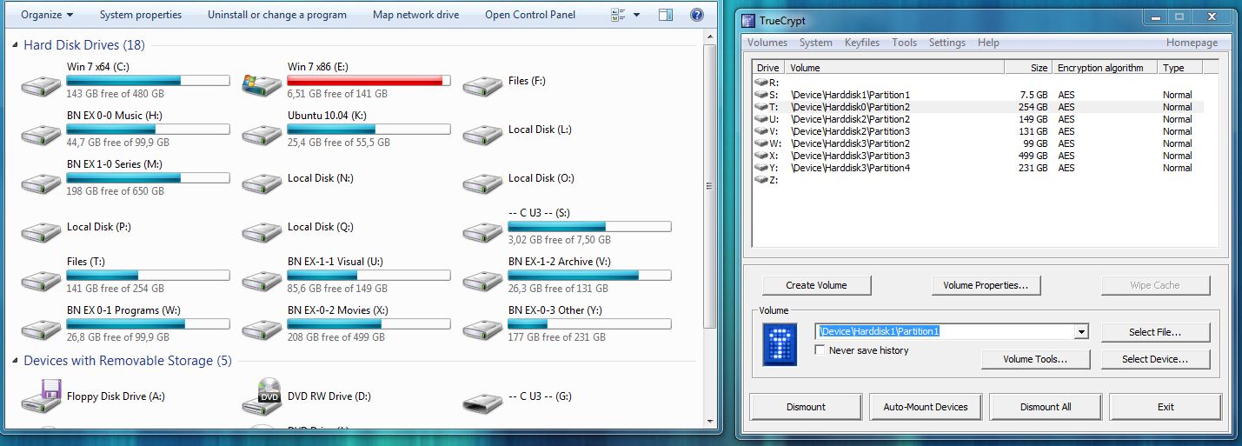Select the empty R: drive slot
Screen dimensions: 1242x446
[979, 83]
